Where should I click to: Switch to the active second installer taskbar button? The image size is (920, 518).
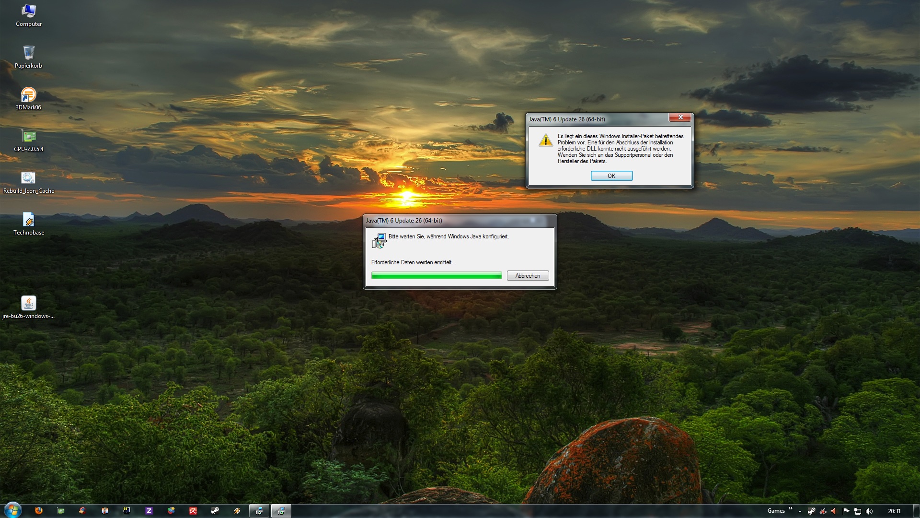(x=281, y=511)
